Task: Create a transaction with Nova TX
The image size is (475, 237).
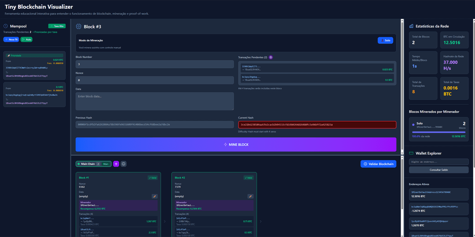Action: click(x=11, y=40)
